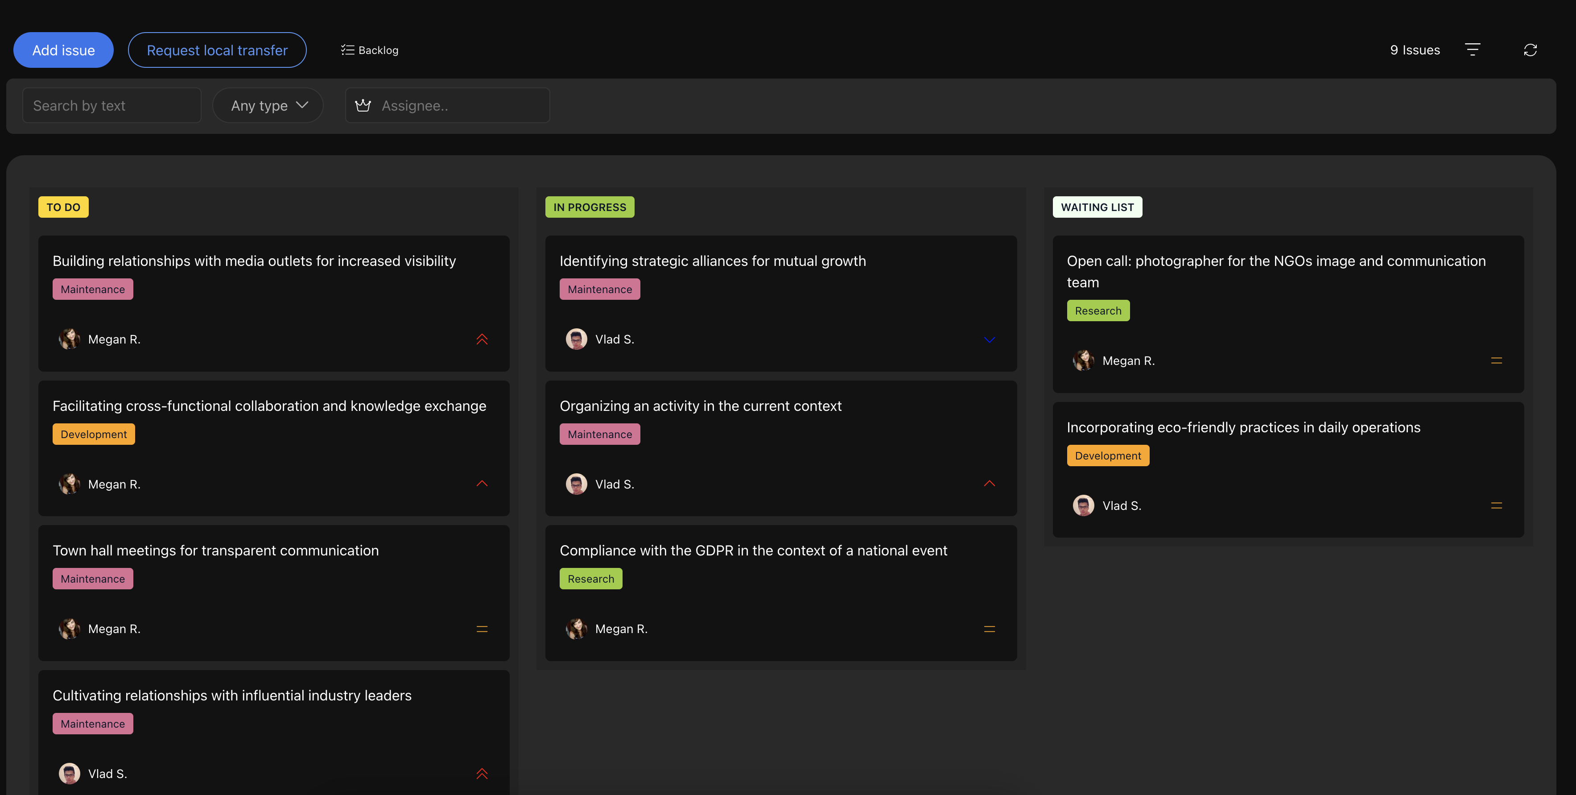Focus the Search by text field
Viewport: 1576px width, 795px height.
click(x=111, y=105)
